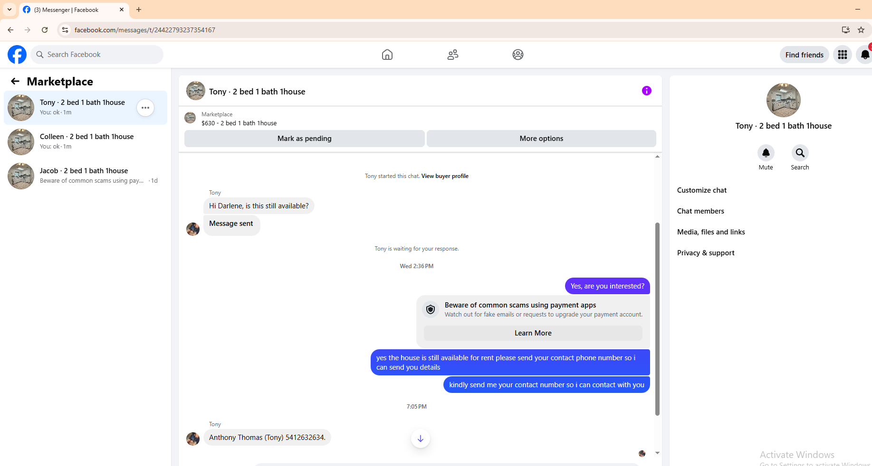Click the seen-receipt avatar below the last message

click(x=642, y=454)
